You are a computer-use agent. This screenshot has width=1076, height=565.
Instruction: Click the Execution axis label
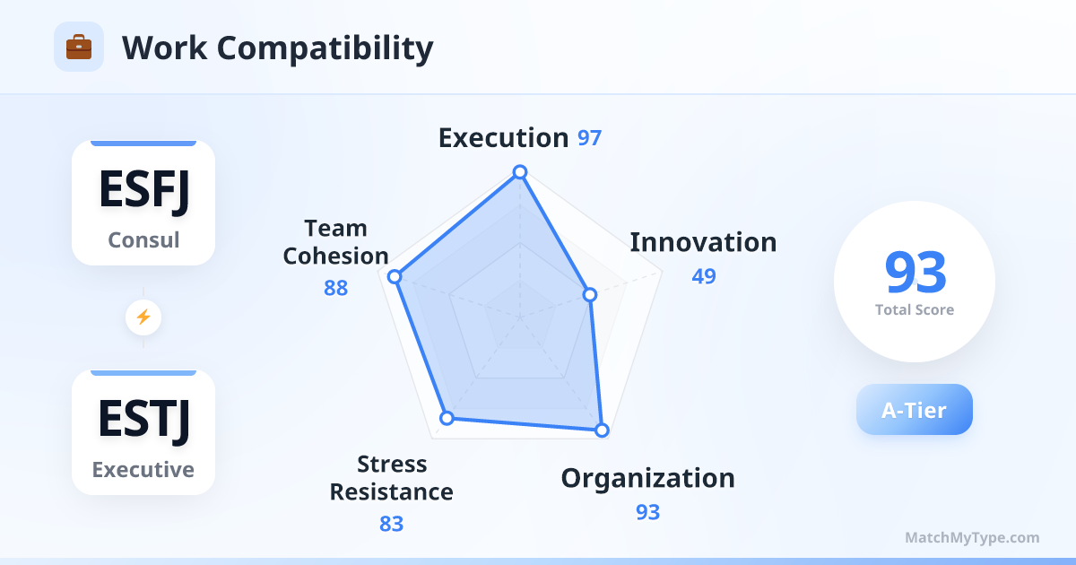click(503, 138)
